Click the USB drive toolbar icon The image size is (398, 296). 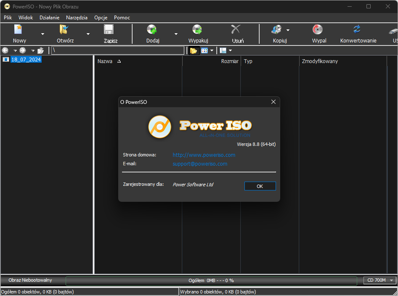click(393, 31)
